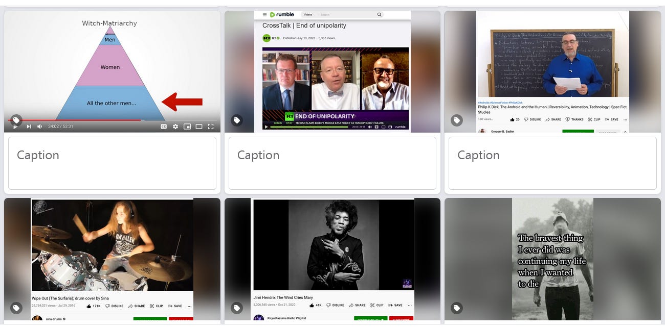Click the Caption field under the Philip K Dick image
This screenshot has height=329, width=665.
(x=552, y=163)
